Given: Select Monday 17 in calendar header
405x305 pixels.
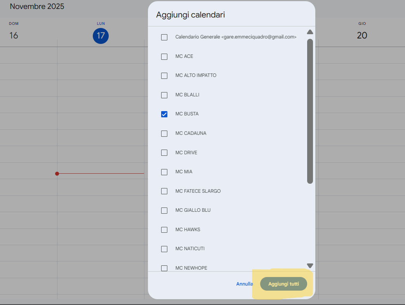Looking at the screenshot, I should pos(101,36).
